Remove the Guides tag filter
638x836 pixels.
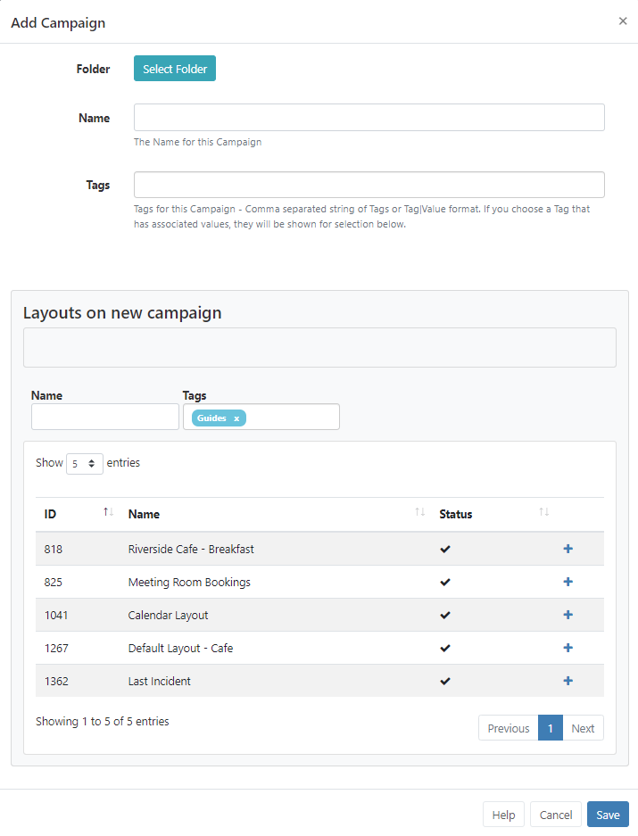click(236, 417)
